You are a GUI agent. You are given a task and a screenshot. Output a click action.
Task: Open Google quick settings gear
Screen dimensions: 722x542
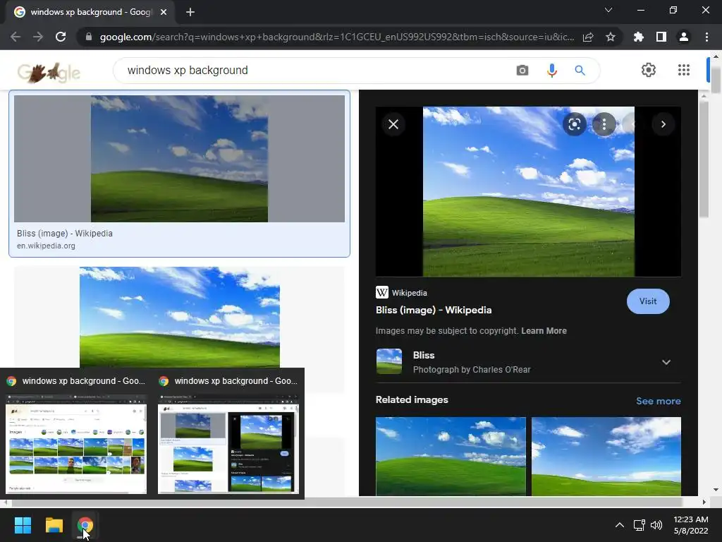[x=649, y=70]
